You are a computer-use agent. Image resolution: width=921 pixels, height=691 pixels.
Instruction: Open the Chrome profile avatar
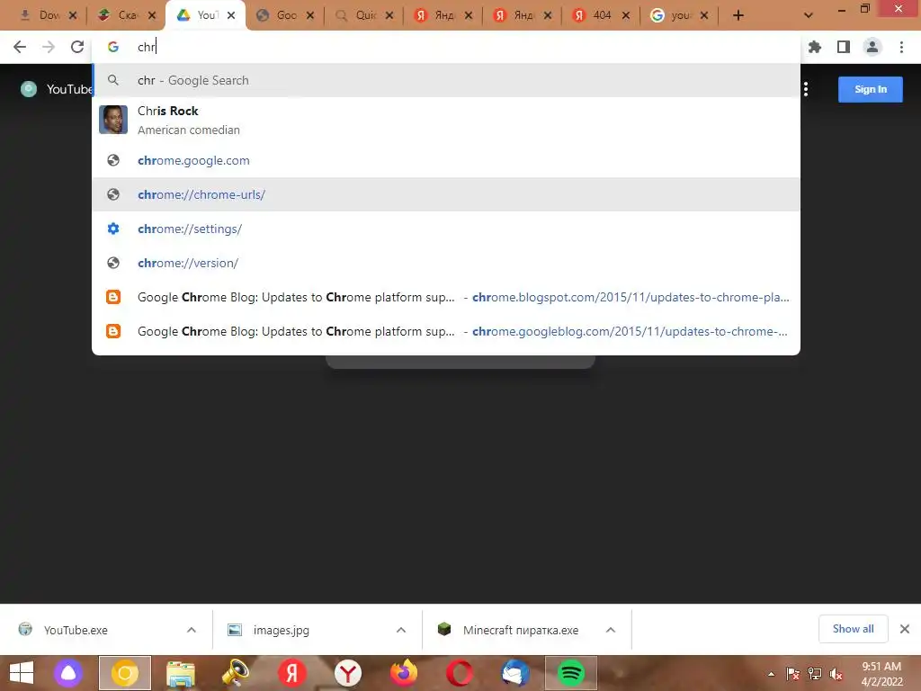tap(872, 47)
